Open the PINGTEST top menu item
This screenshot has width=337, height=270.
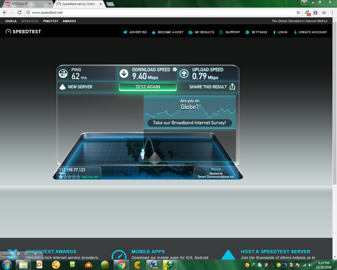[51, 21]
